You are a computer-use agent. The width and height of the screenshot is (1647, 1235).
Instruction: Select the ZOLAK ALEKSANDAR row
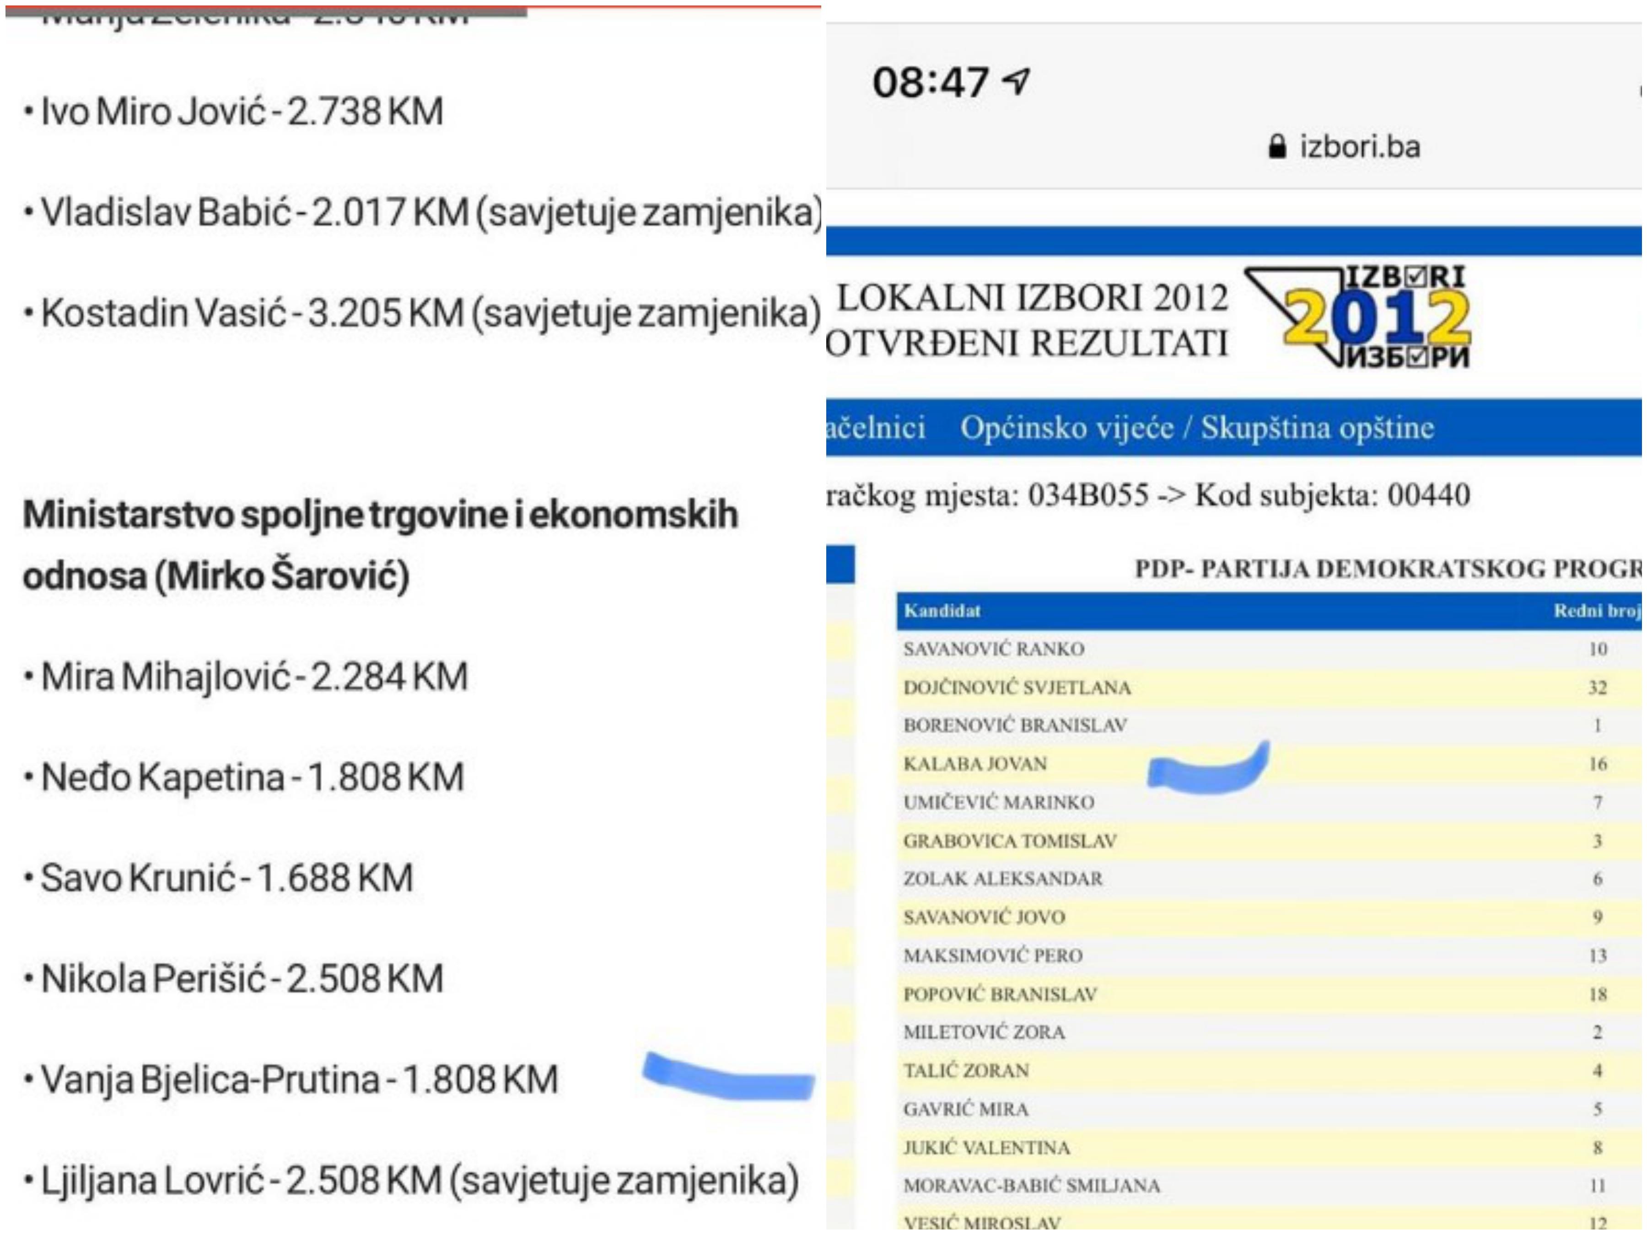point(1270,878)
